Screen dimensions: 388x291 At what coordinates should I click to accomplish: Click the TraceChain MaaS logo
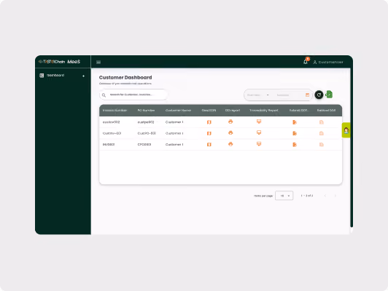(x=59, y=61)
